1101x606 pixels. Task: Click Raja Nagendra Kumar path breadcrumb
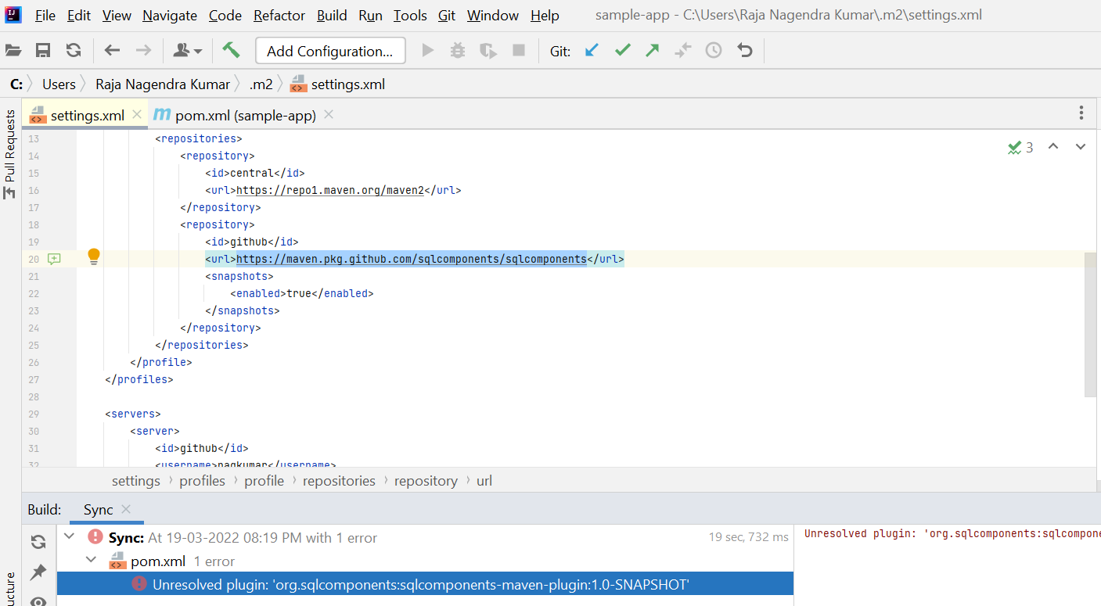163,84
